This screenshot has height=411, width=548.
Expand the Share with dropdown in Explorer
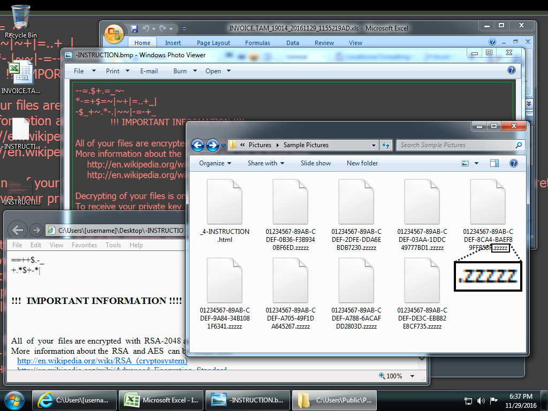click(x=266, y=163)
